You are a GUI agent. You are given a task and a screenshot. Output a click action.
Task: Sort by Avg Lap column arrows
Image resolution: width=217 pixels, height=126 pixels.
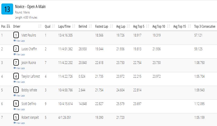point(128,26)
